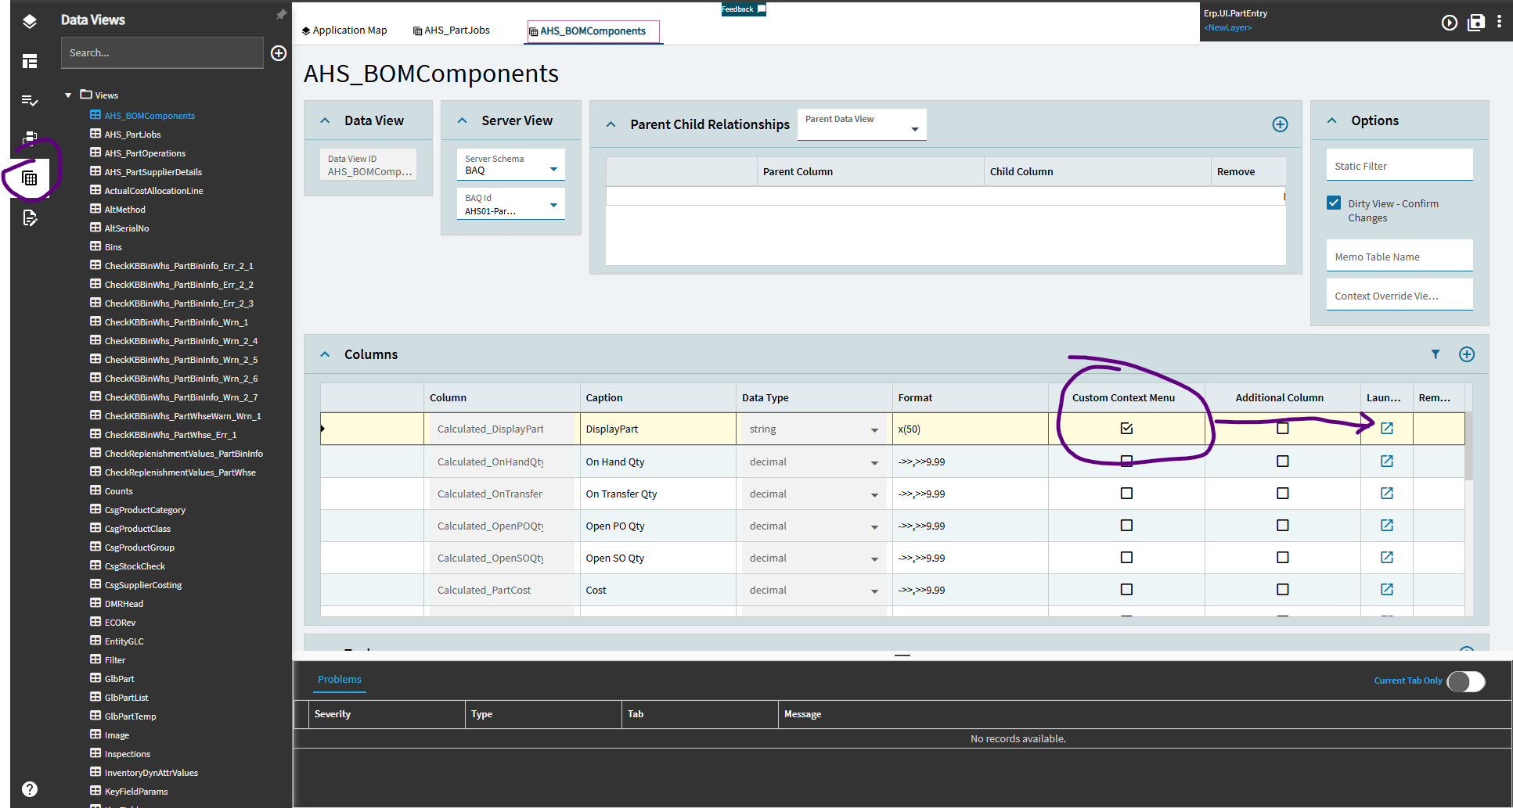Toggle the Current Tab Only switch

1465,681
